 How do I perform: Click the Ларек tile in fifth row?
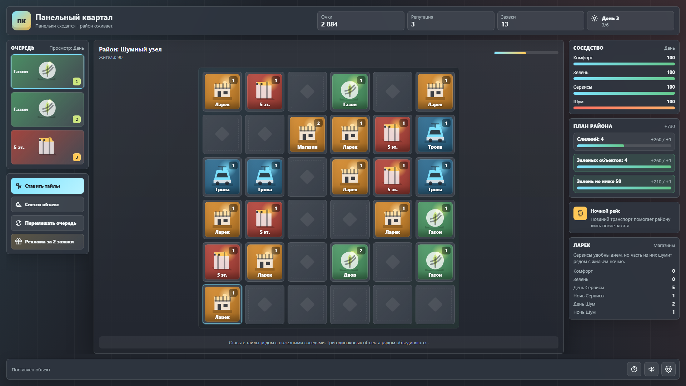coord(265,262)
